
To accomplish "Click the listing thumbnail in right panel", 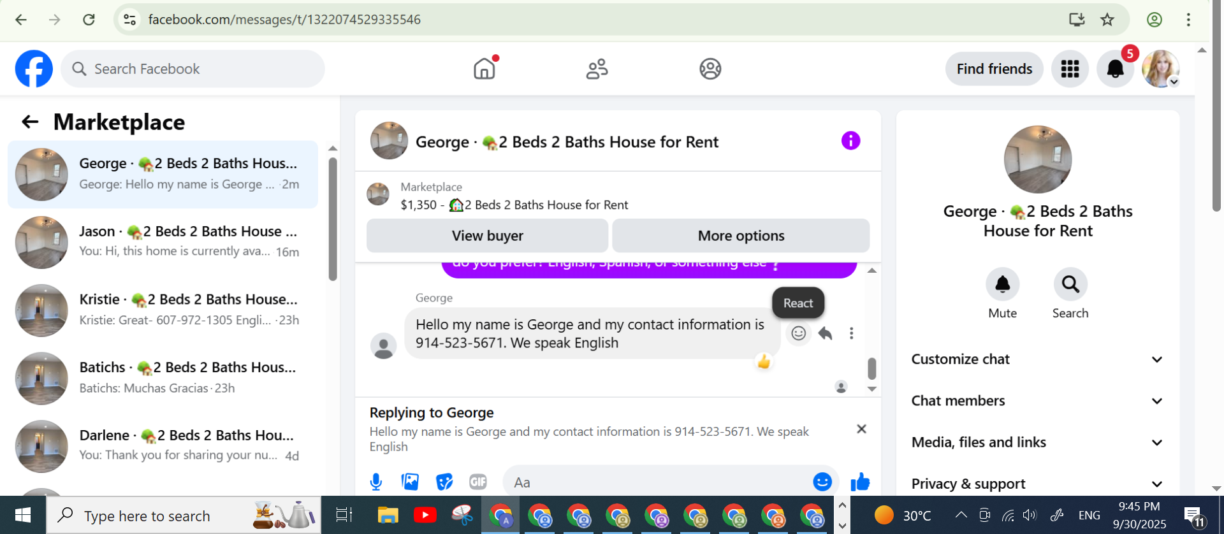I will tap(1037, 159).
